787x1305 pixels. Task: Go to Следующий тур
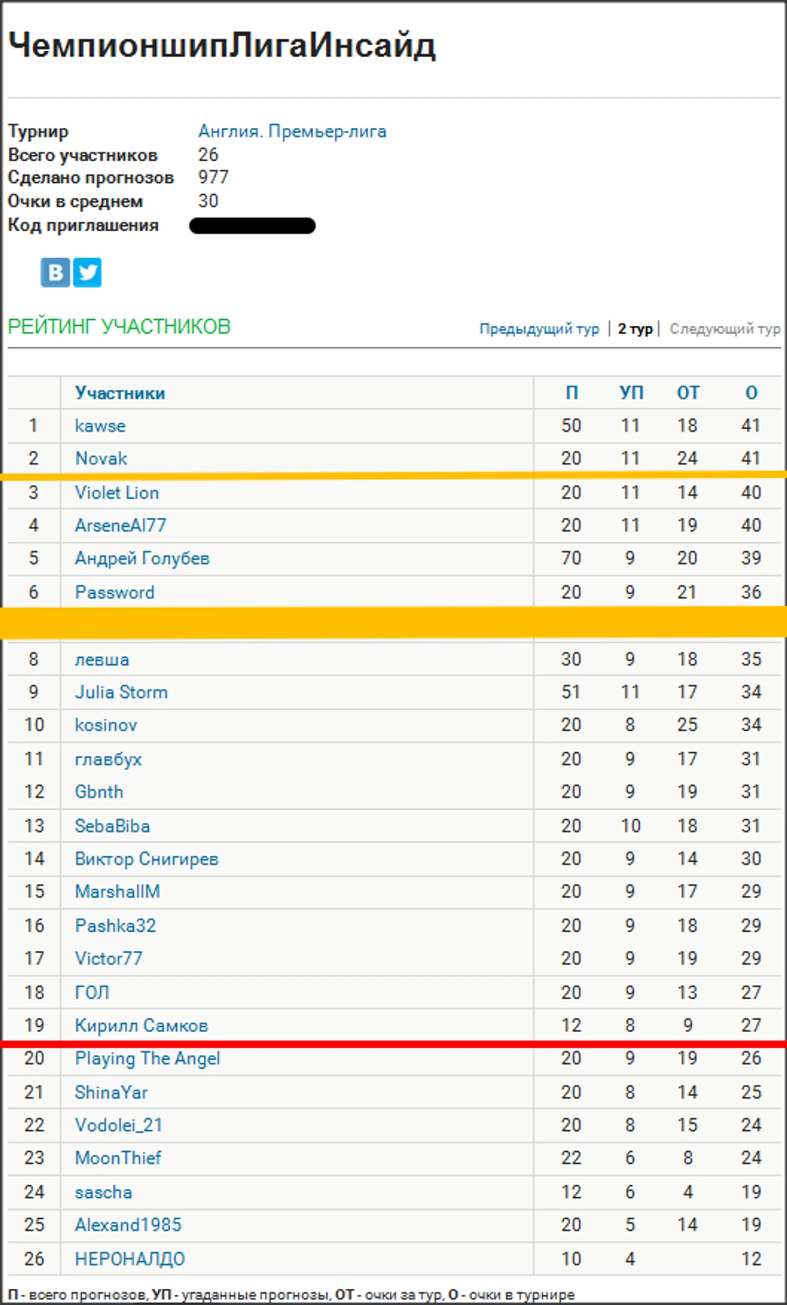[725, 328]
